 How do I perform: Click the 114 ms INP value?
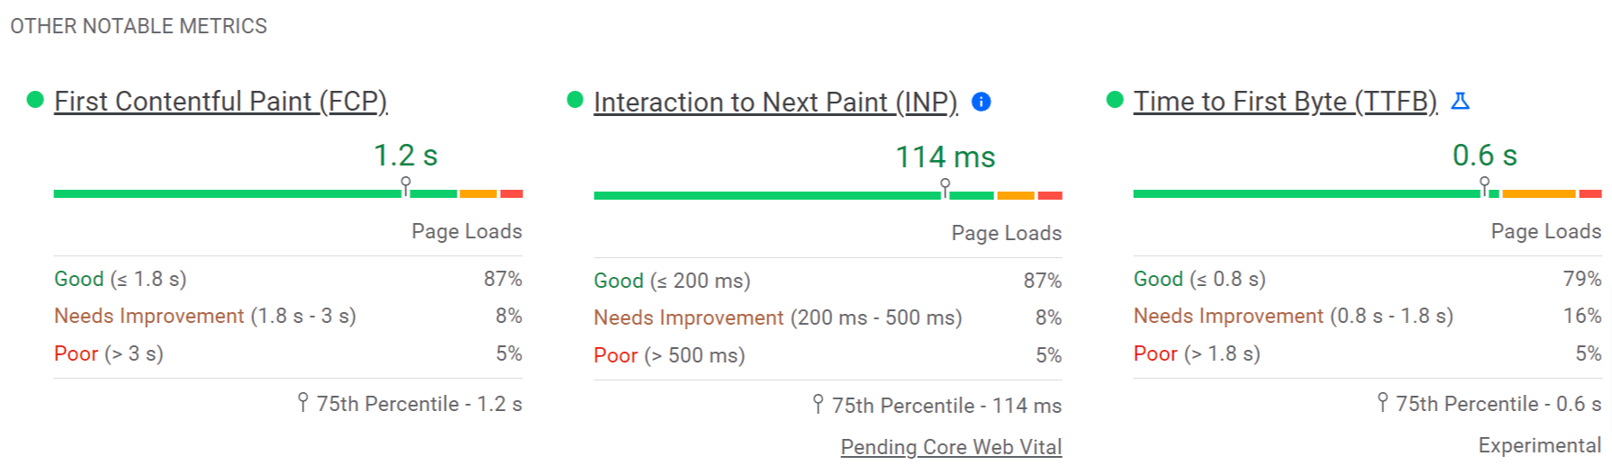click(945, 157)
